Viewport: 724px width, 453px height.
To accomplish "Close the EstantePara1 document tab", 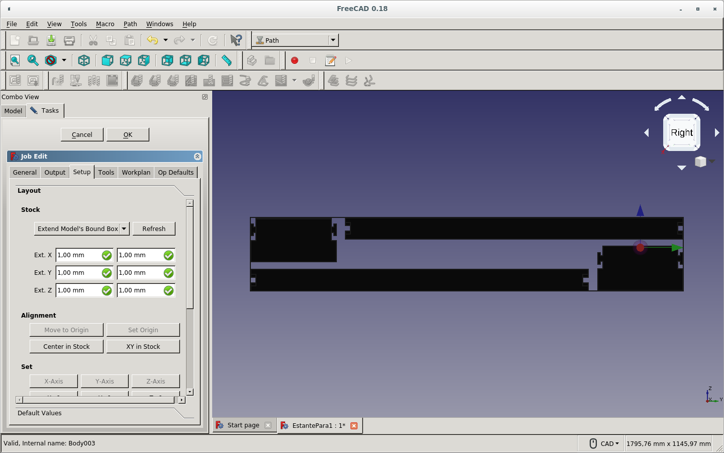I will coord(354,426).
